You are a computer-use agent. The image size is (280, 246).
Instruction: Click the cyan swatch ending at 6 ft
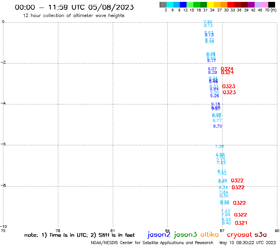click(170, 5)
